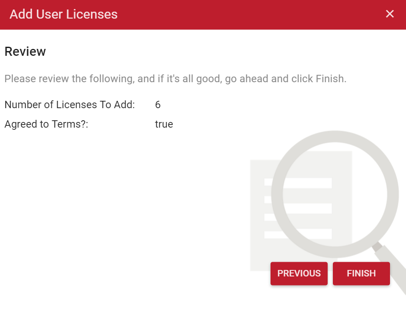406x321 pixels.
Task: Click the 'Add User Licenses' dialog title
Action: click(x=64, y=14)
